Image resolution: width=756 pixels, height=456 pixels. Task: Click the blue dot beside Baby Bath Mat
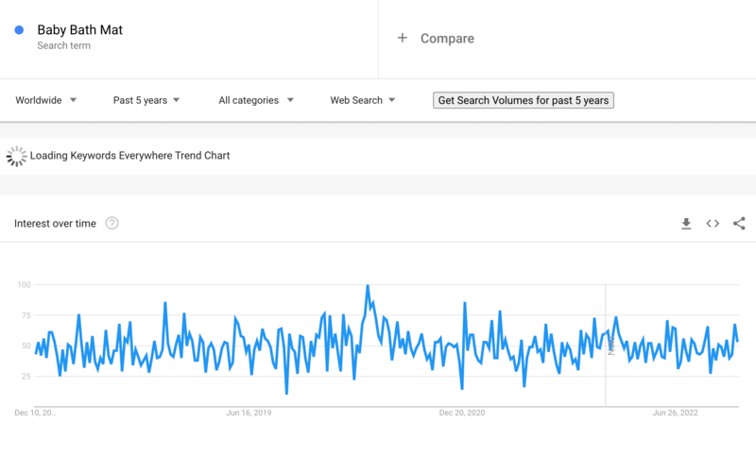pyautogui.click(x=19, y=30)
